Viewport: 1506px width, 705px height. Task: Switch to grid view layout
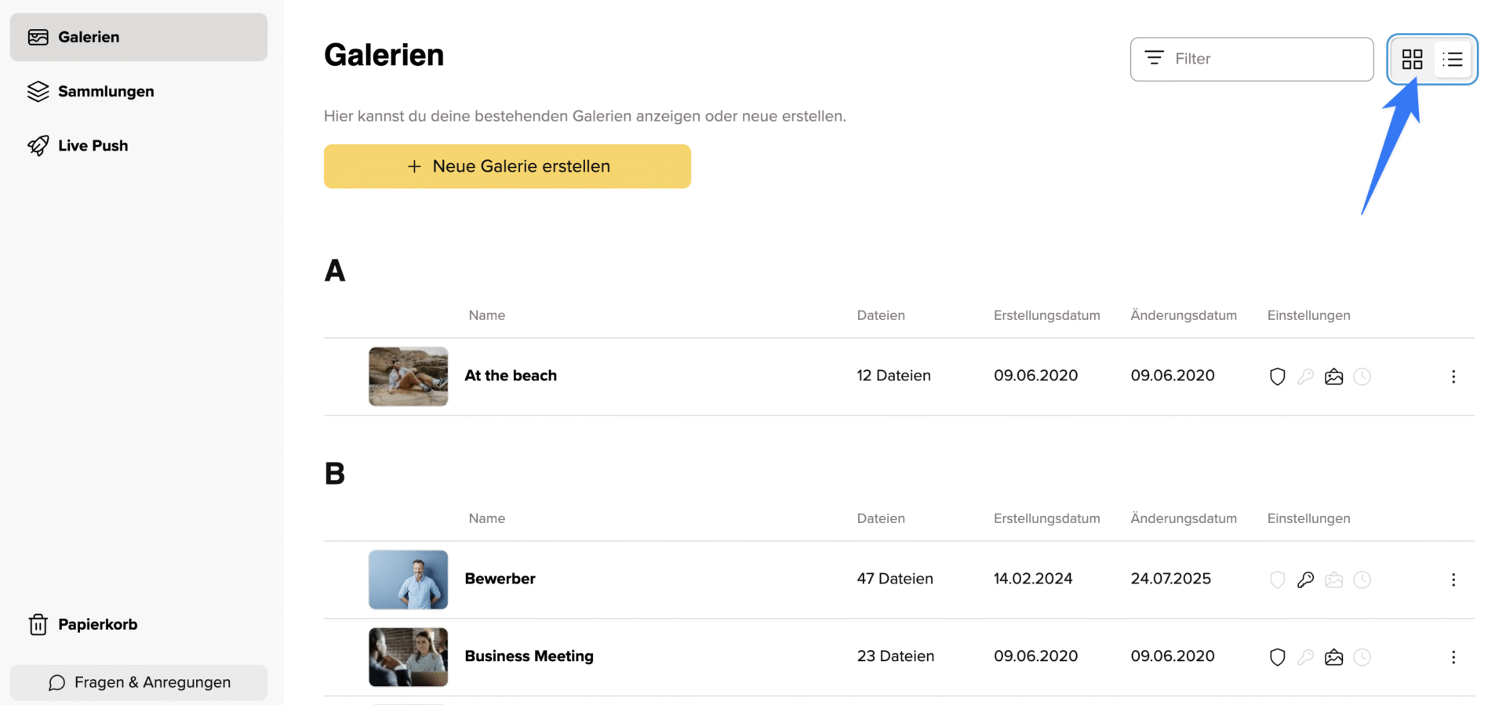tap(1412, 60)
